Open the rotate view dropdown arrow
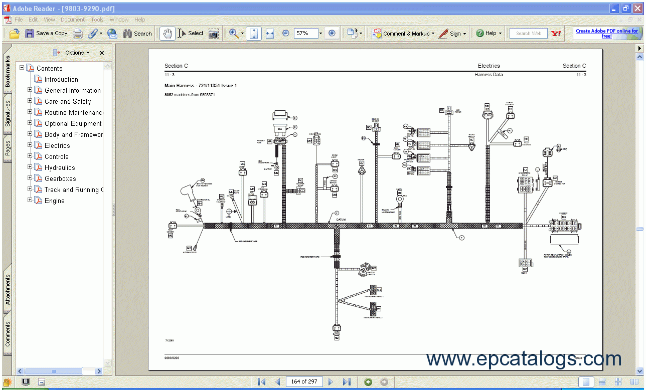 tap(361, 34)
